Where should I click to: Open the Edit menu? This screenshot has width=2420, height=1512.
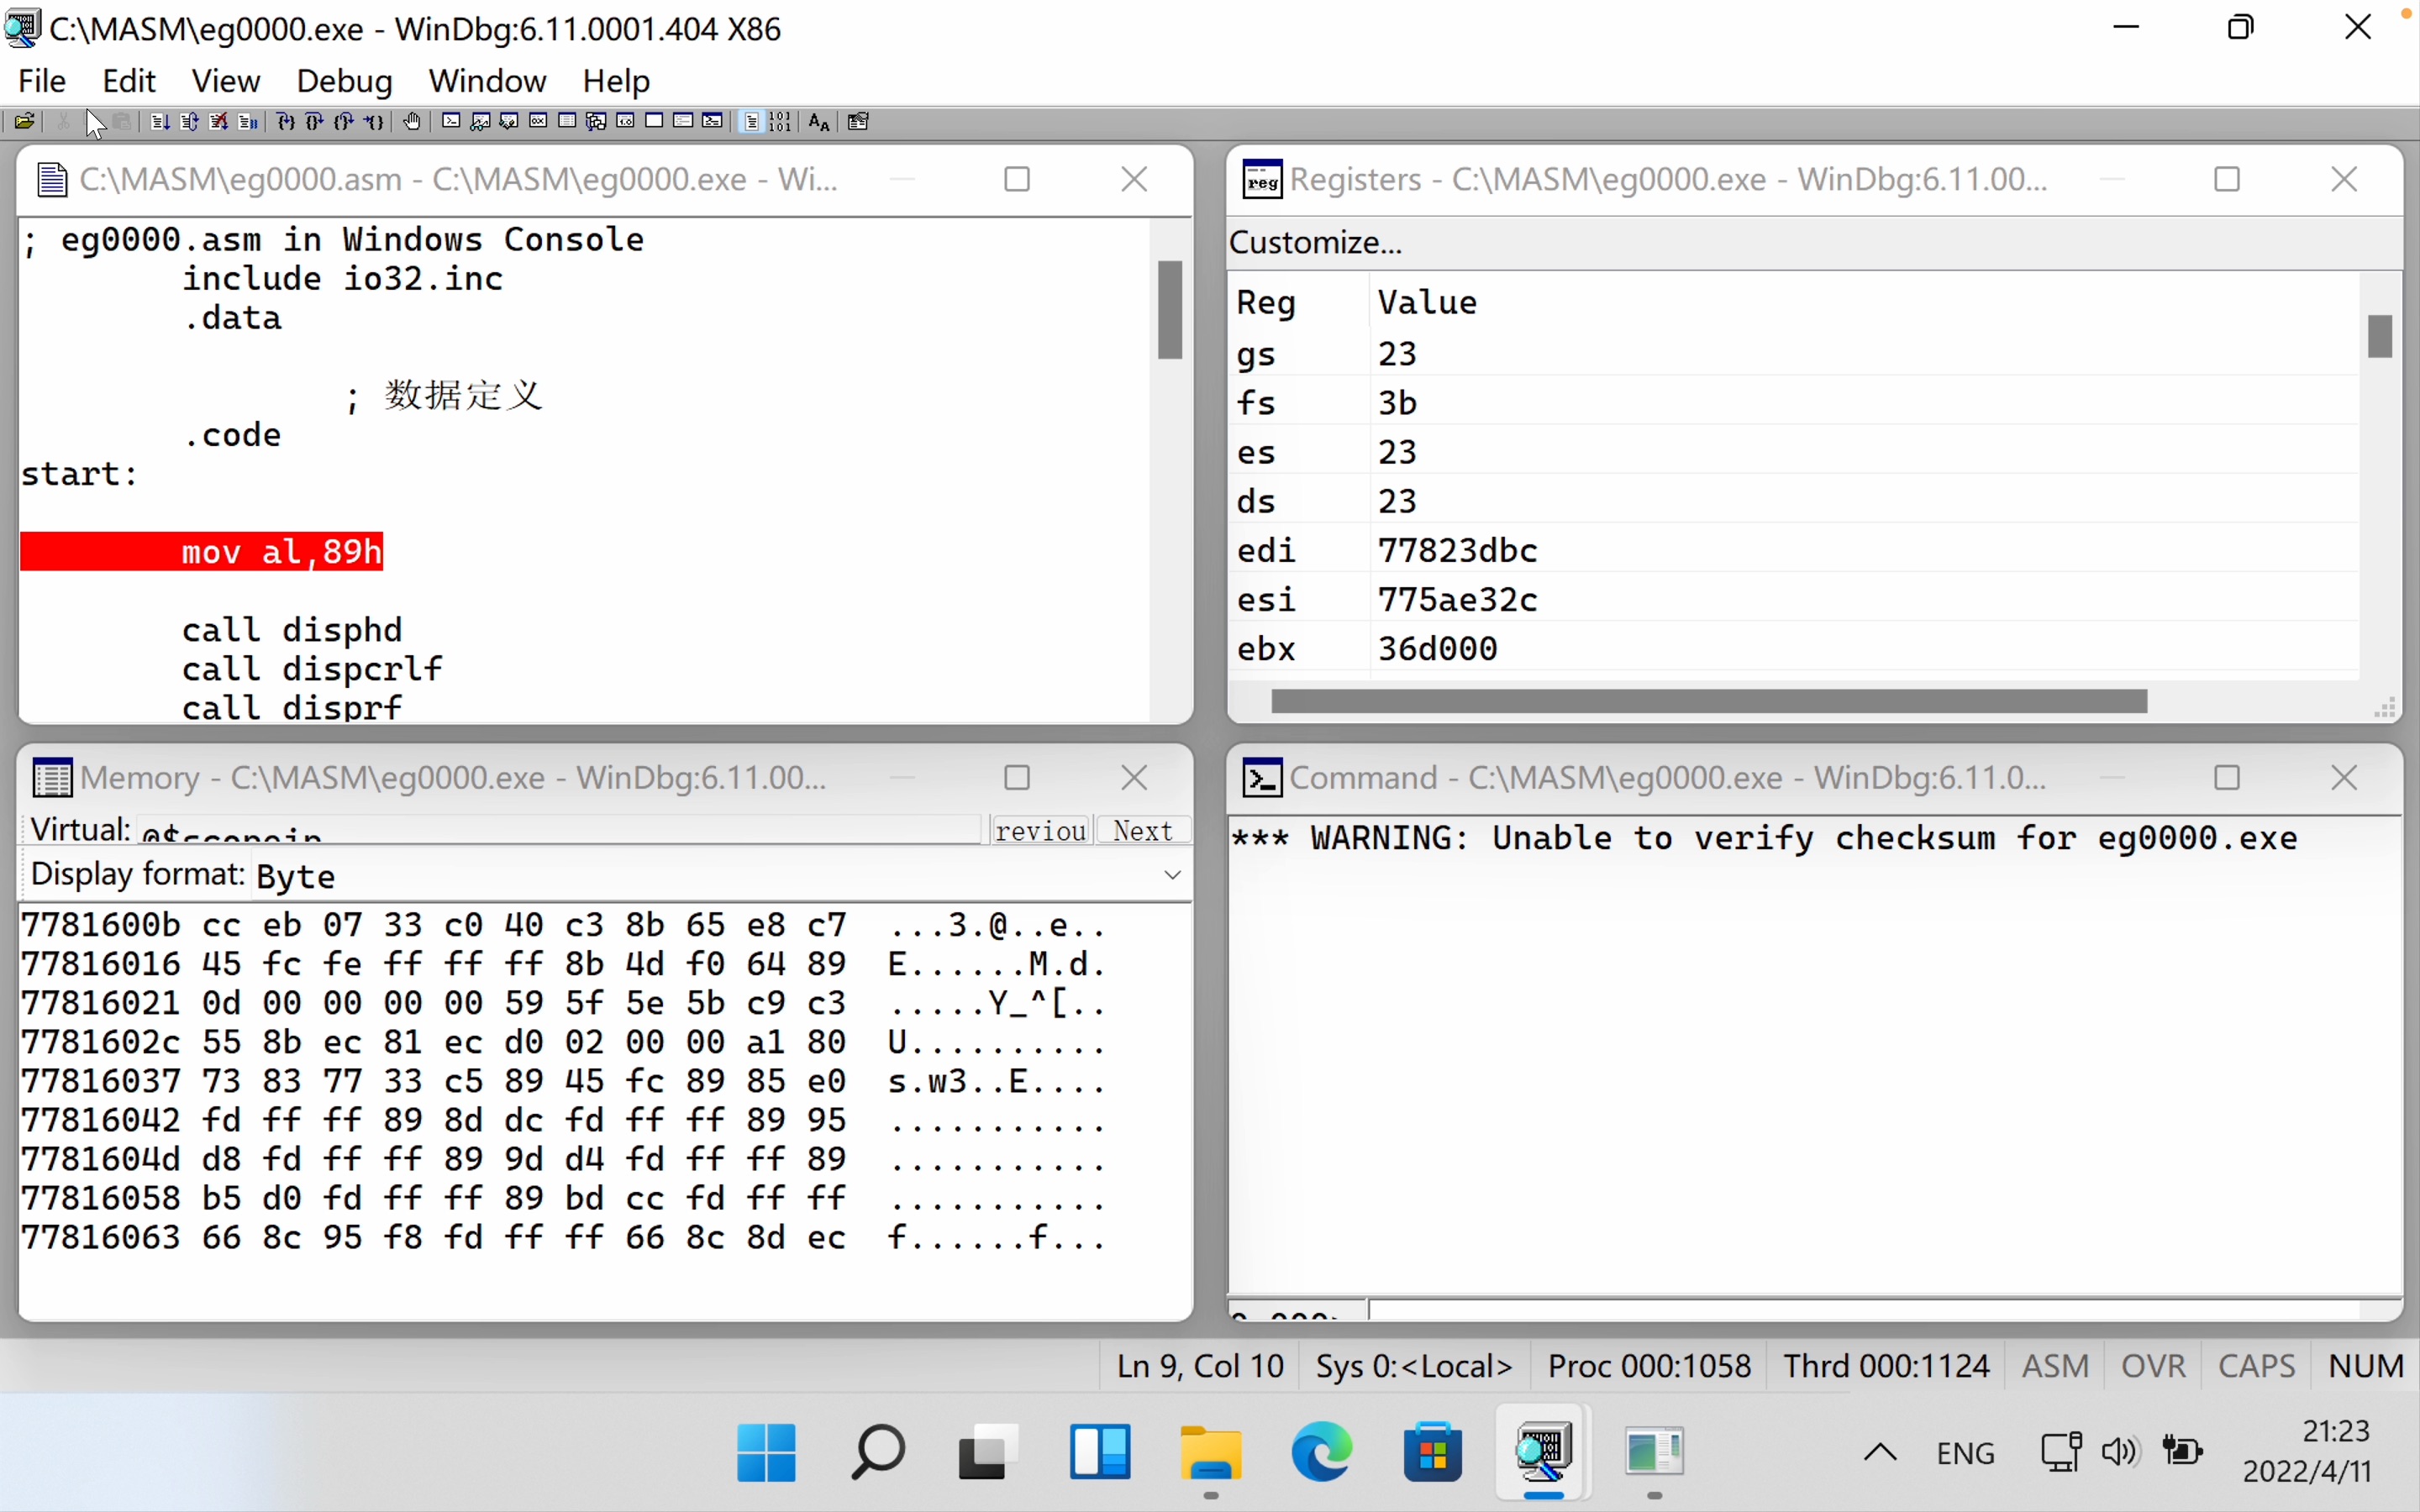[x=129, y=80]
